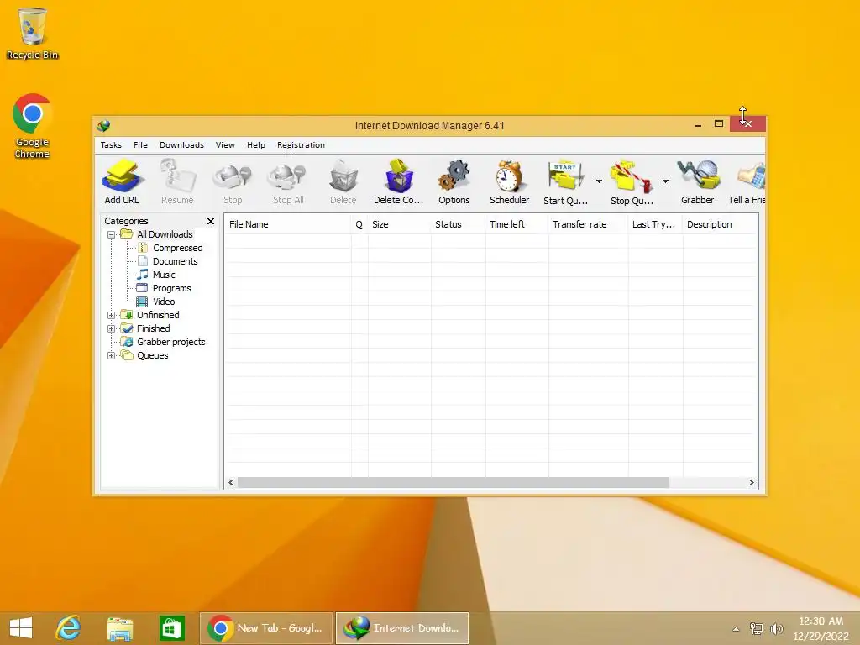860x645 pixels.
Task: Click the IDM logo in title bar
Action: tap(103, 126)
